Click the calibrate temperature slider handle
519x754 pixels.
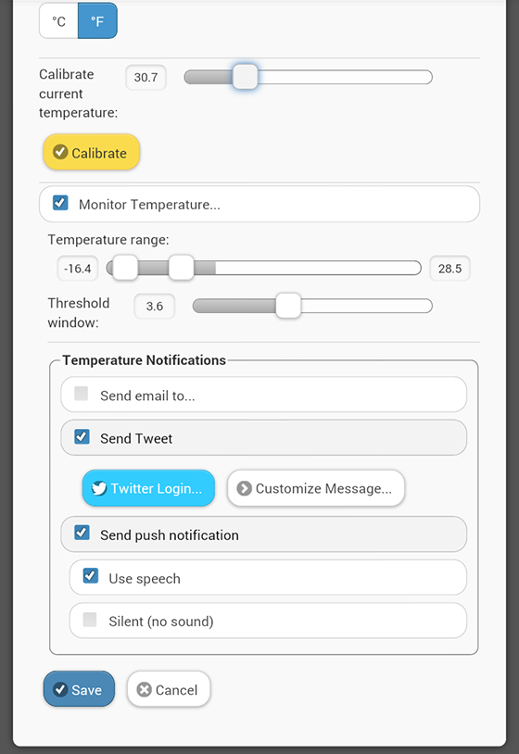point(246,77)
